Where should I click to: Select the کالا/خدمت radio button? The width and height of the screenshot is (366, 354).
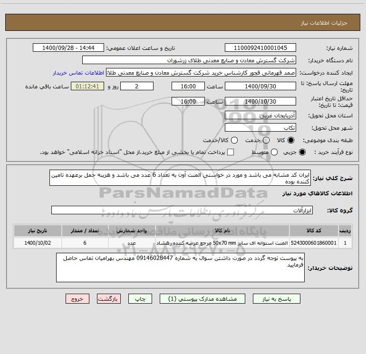(x=234, y=140)
